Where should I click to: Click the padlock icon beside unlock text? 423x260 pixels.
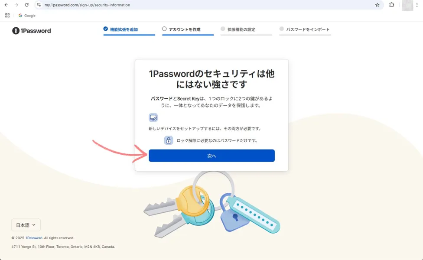point(169,140)
